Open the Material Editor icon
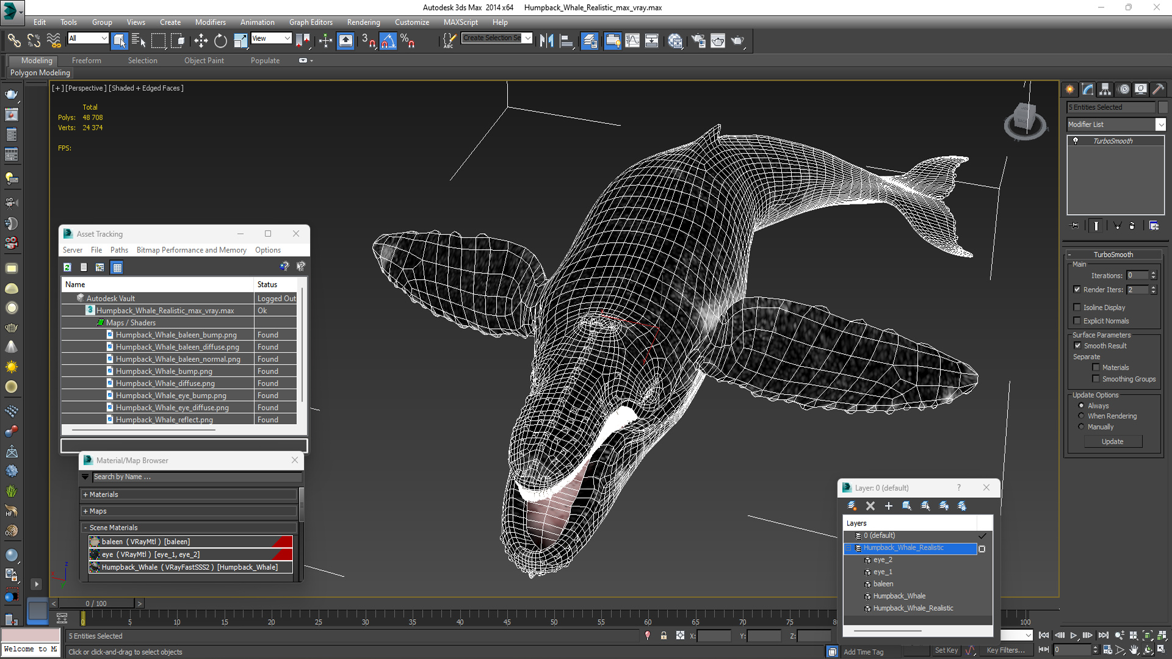Screen dimensions: 1172x659 (675, 41)
